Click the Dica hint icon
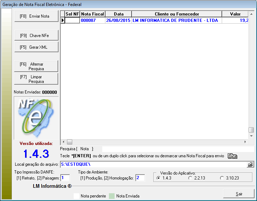Screen dimensions: 257x201 (x=232, y=156)
